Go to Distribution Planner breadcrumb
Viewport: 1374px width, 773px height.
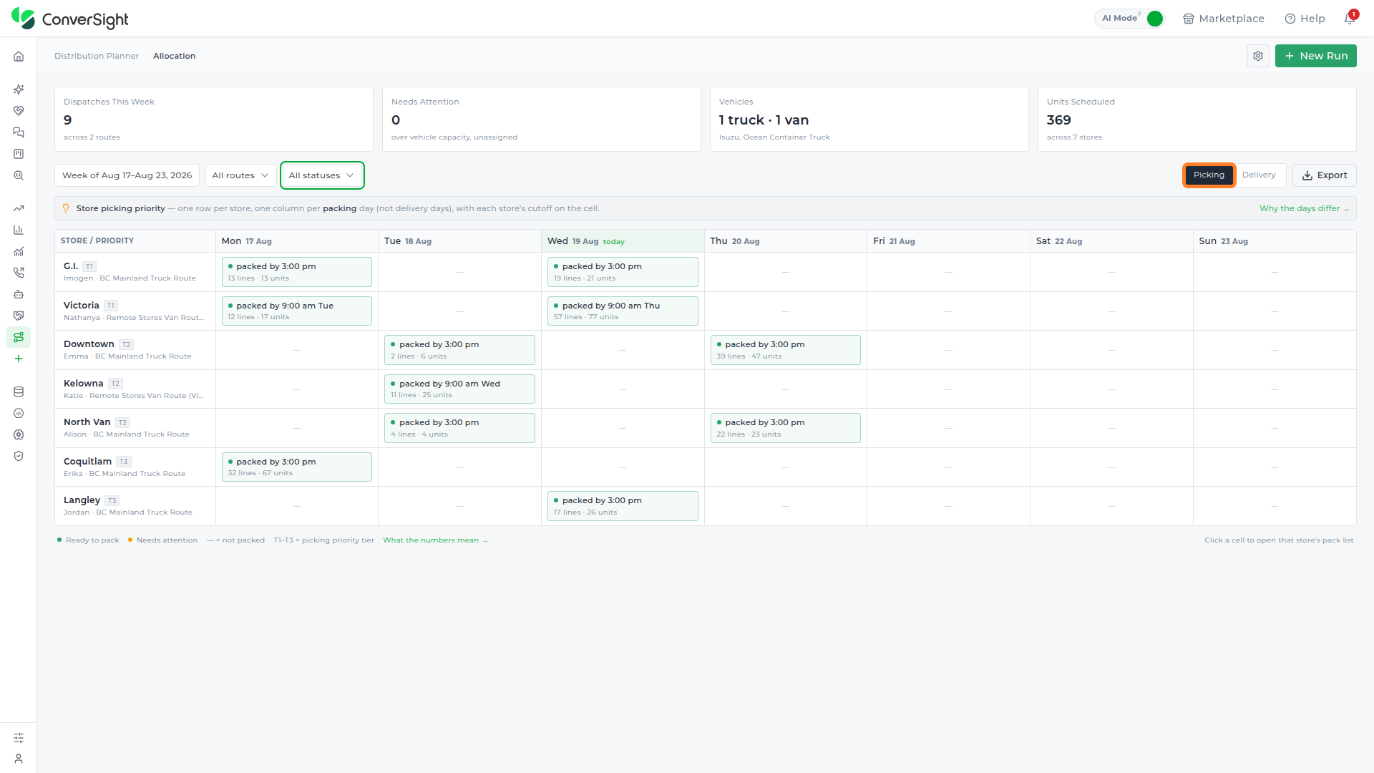(x=97, y=56)
